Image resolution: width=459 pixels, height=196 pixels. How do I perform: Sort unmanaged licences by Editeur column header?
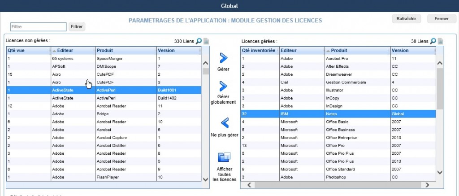point(73,51)
